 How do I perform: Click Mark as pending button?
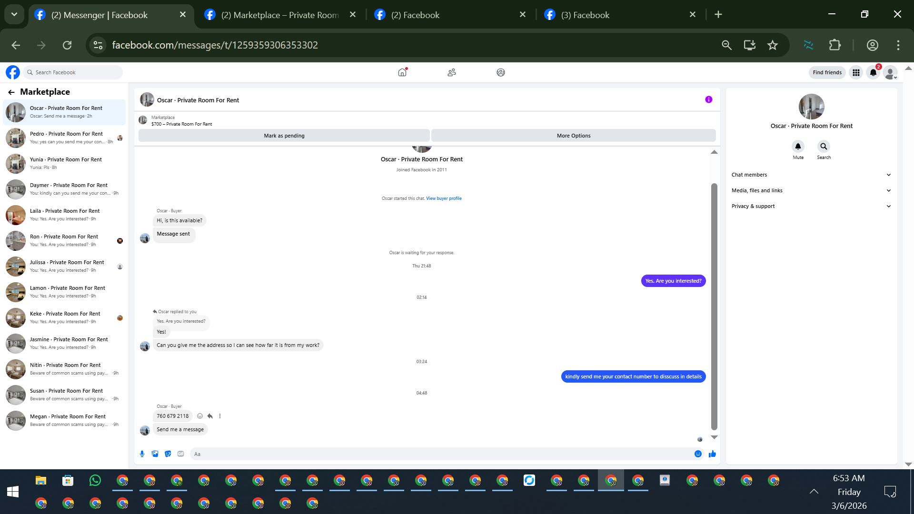tap(284, 136)
